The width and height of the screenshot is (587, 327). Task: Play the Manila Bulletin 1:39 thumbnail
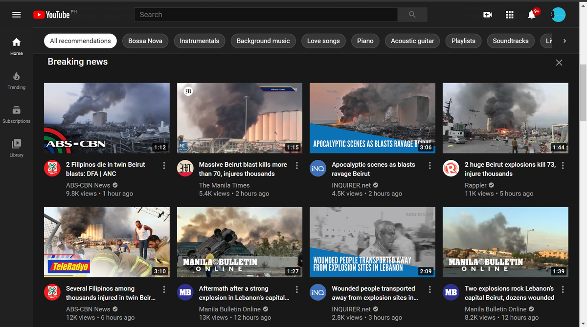click(x=505, y=242)
